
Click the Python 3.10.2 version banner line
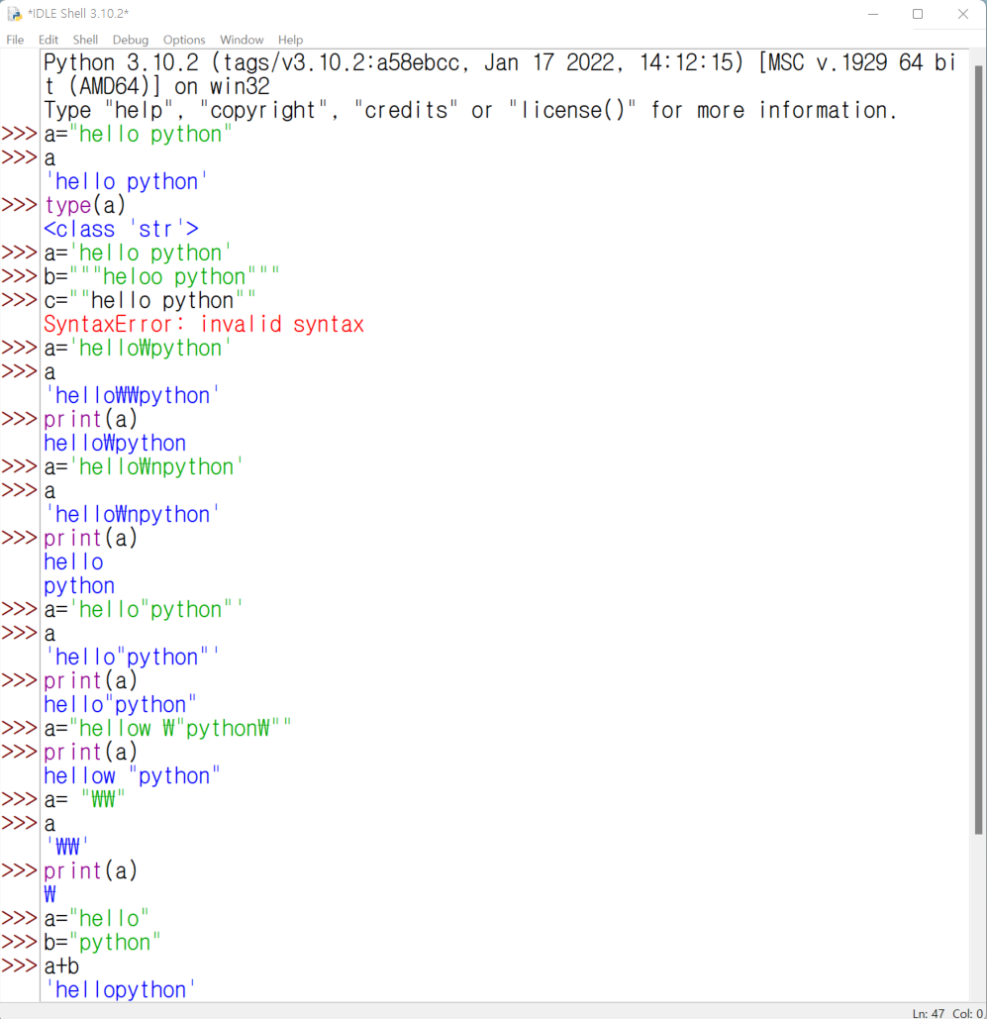(x=500, y=74)
